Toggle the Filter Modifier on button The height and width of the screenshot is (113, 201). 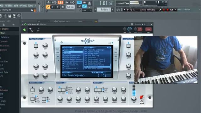pyautogui.click(x=36, y=46)
